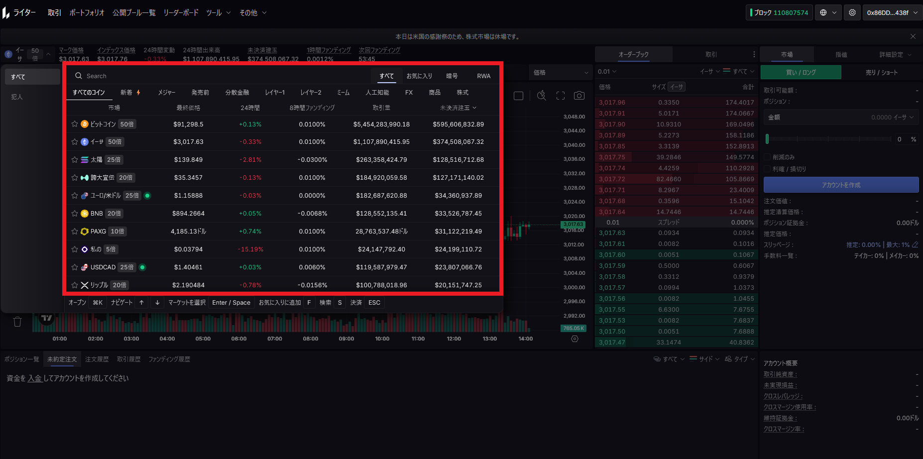Click the アカウントを作成 button

point(841,185)
